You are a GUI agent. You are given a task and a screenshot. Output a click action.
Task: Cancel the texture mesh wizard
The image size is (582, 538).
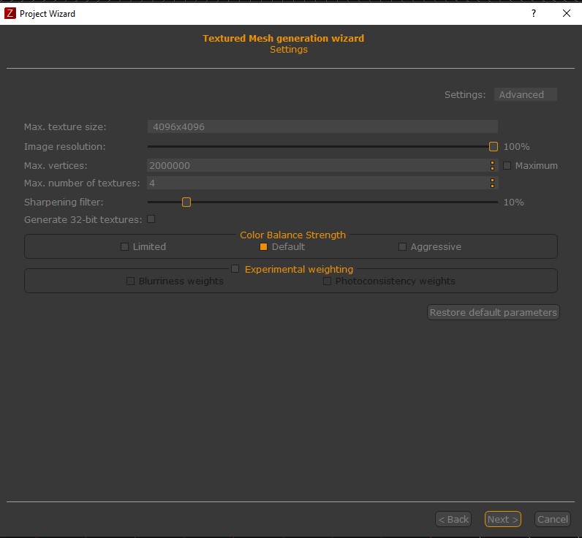pyautogui.click(x=552, y=519)
